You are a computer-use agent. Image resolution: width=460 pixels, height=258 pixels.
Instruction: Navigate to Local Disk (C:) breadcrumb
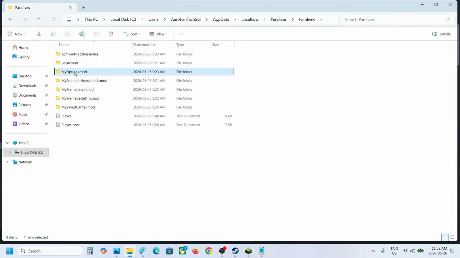(x=123, y=19)
